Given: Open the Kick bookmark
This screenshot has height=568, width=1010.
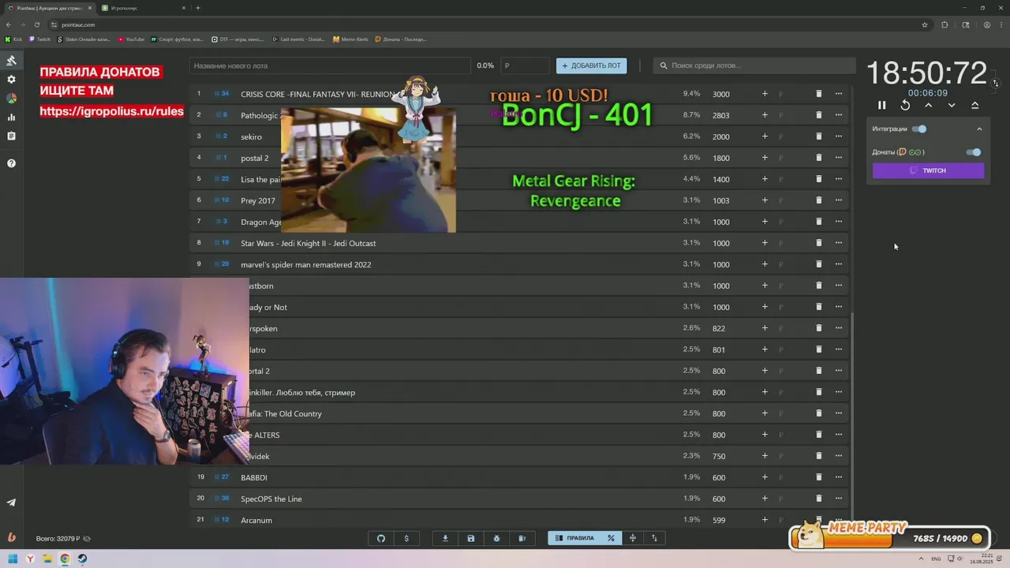Looking at the screenshot, I should (13, 39).
